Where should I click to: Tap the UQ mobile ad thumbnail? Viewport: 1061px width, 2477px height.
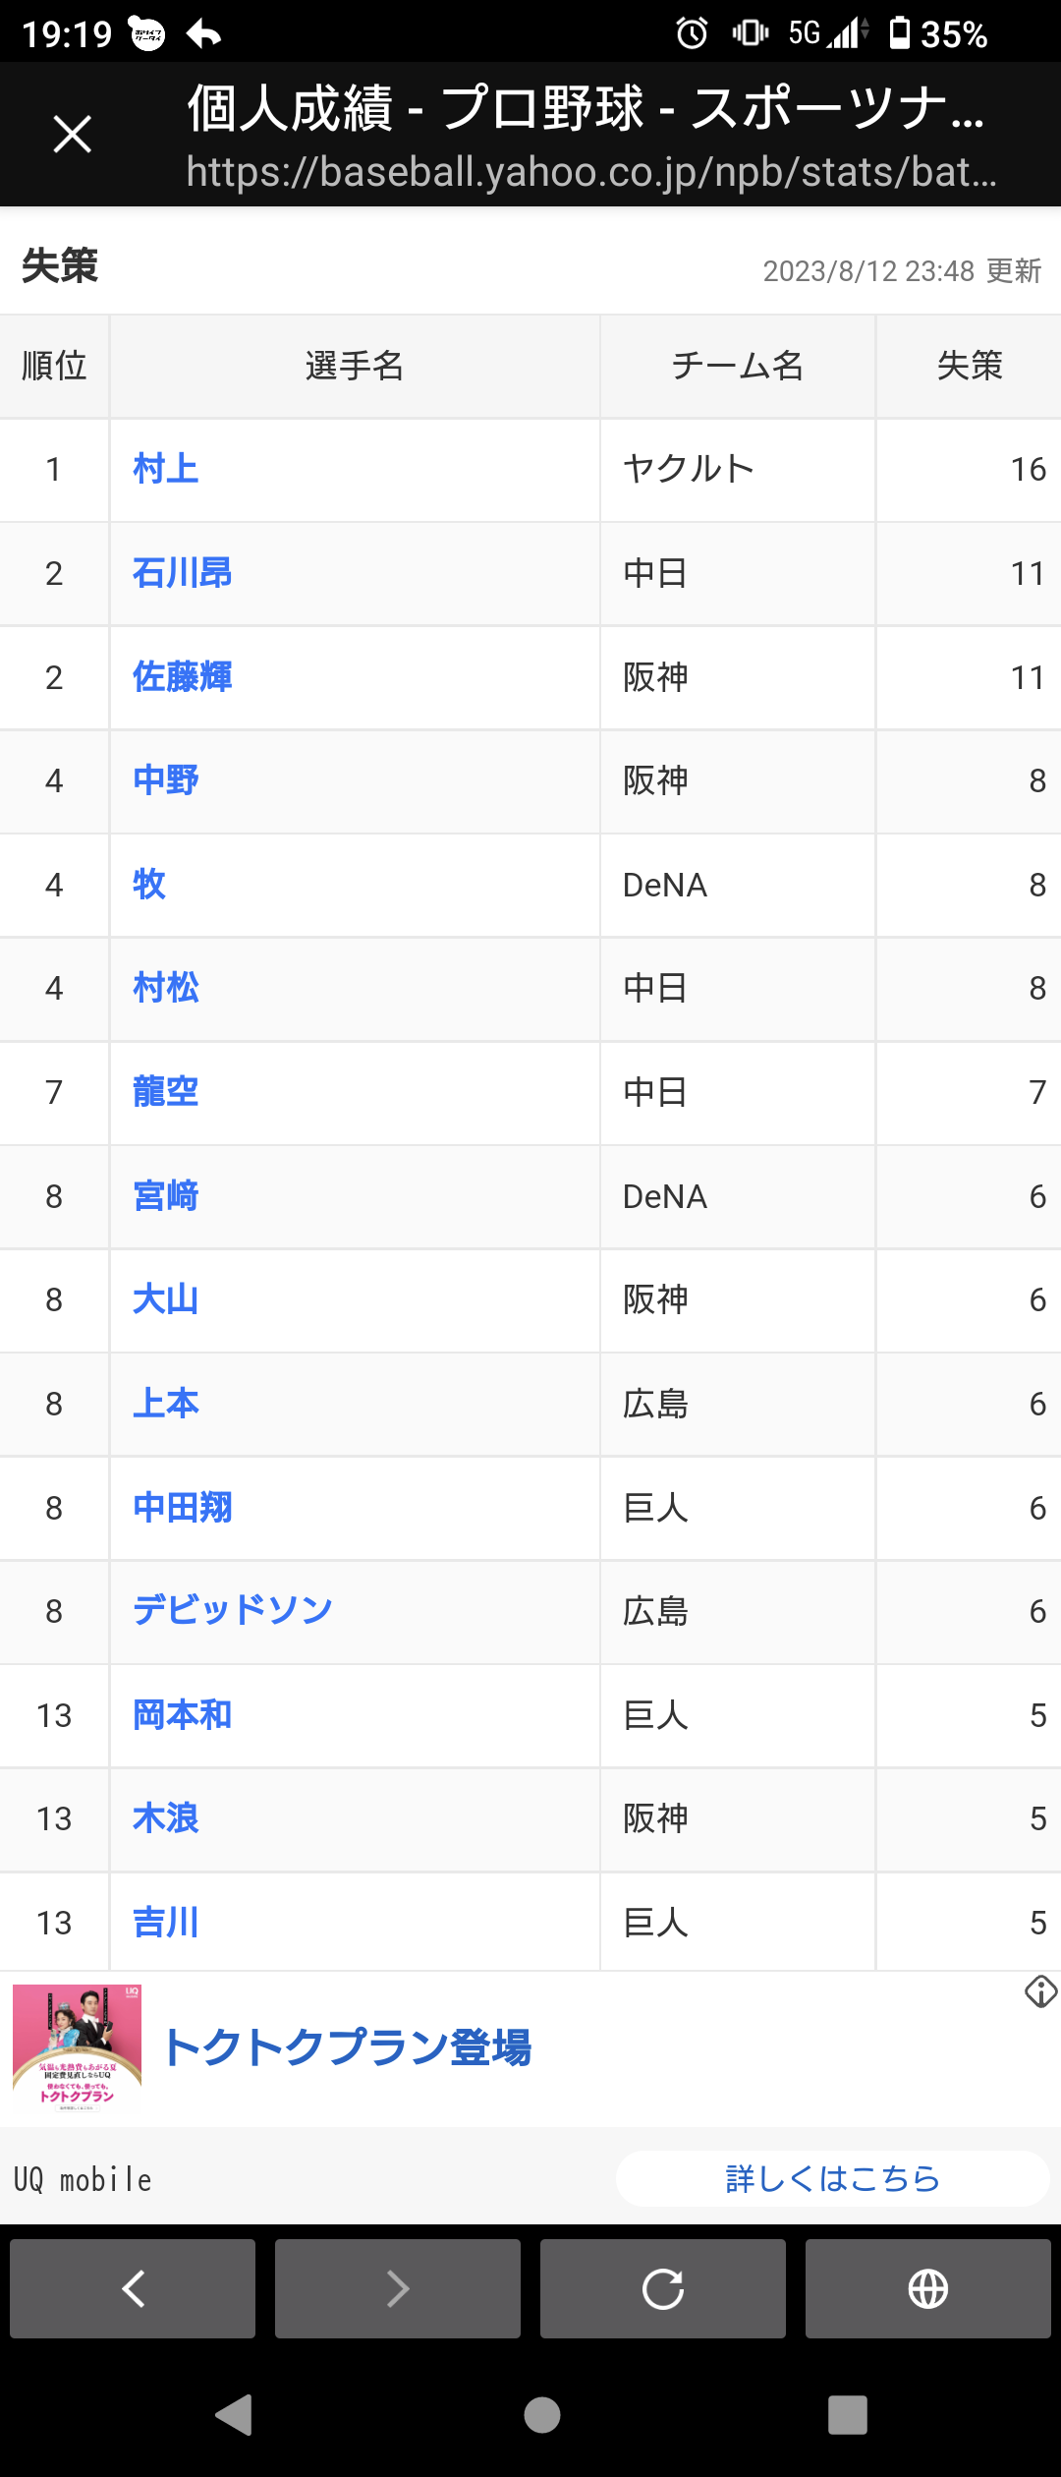(x=77, y=2048)
